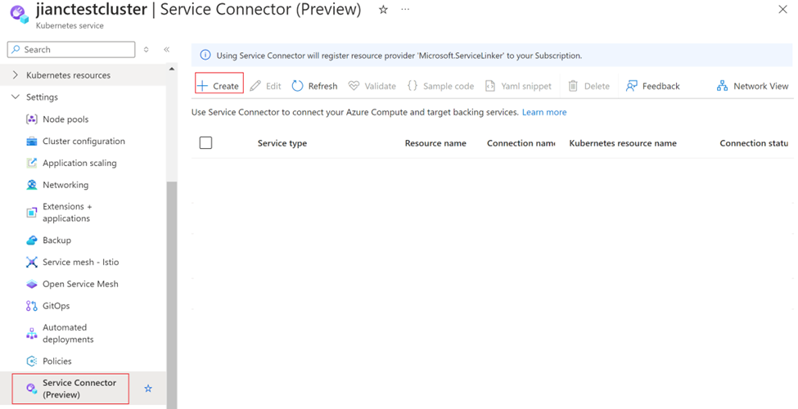Click the sort arrows beside the search box

click(147, 50)
